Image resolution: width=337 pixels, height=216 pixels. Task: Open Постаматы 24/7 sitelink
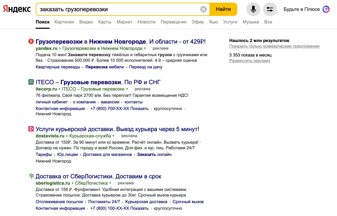[x=104, y=201]
